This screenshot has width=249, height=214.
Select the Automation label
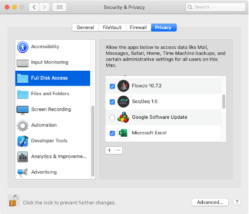[44, 125]
